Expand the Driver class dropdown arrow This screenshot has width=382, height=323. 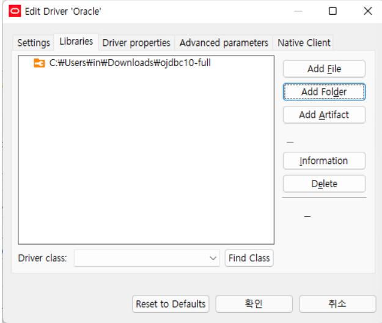tap(213, 258)
